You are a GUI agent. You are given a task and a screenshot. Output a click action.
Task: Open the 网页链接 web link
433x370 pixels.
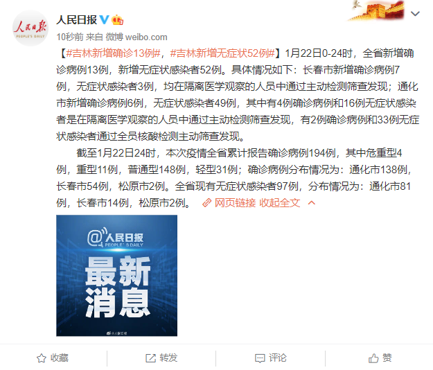pos(235,203)
